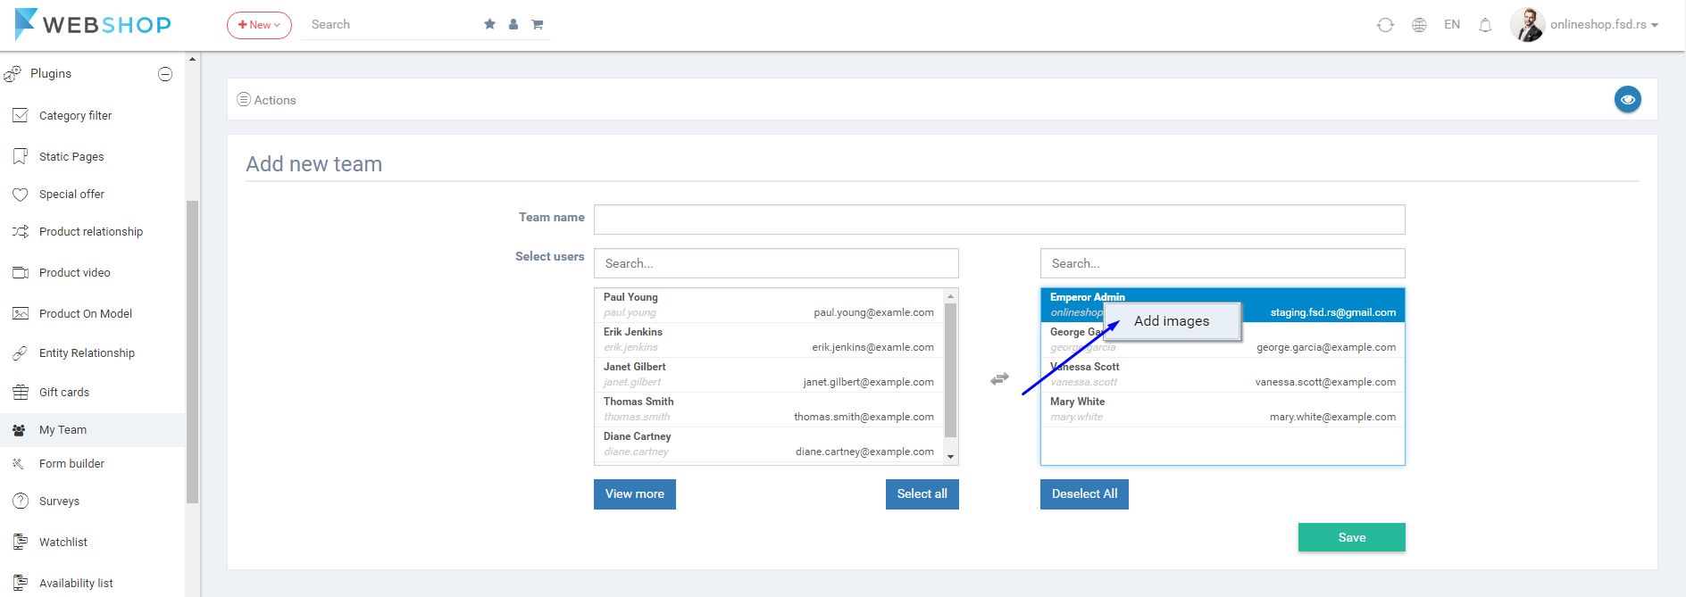Focus the top Search box
This screenshot has width=1686, height=597.
(388, 25)
